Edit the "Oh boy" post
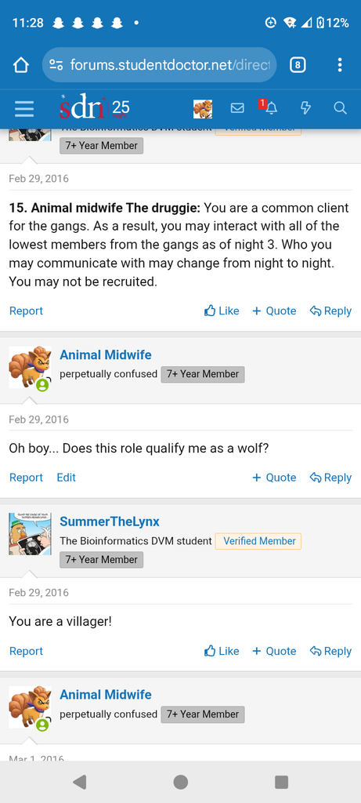Image resolution: width=361 pixels, height=803 pixels. 66,478
